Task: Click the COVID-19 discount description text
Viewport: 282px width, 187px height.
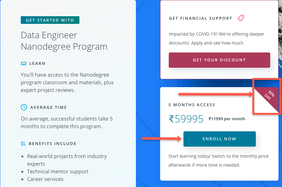Action: [x=216, y=38]
